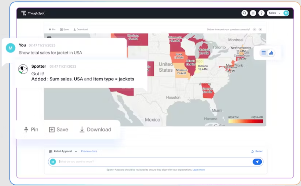The image size is (301, 186).
Task: Select Iowa on the map
Action: point(178,57)
